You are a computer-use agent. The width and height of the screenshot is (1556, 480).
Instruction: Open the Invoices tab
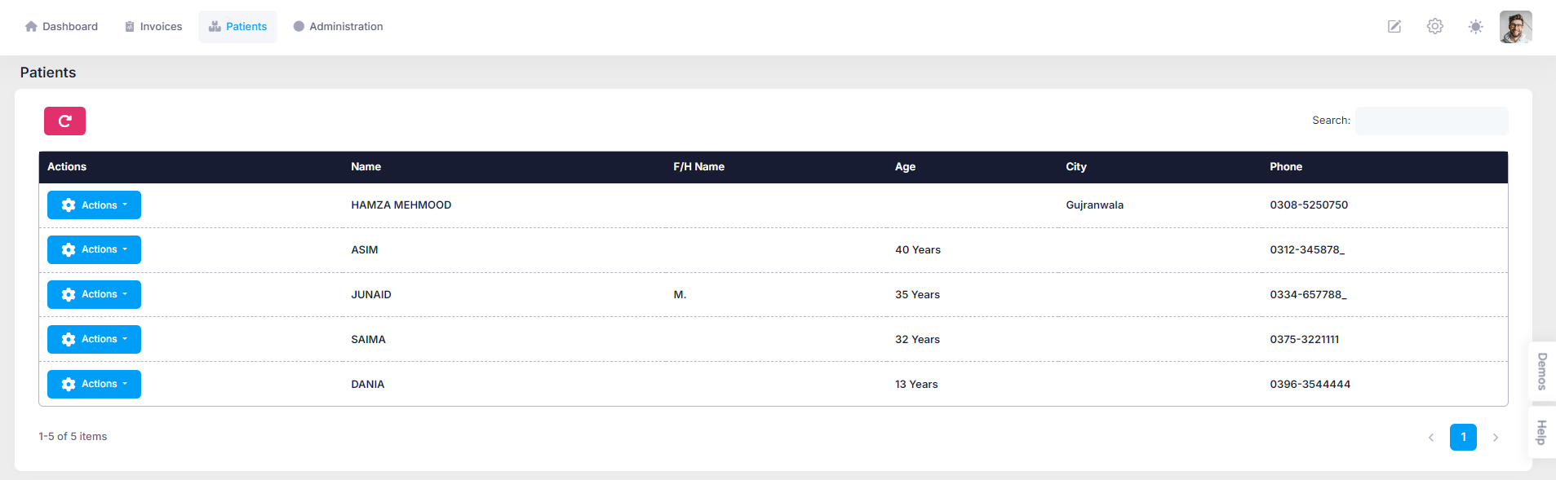tap(153, 27)
